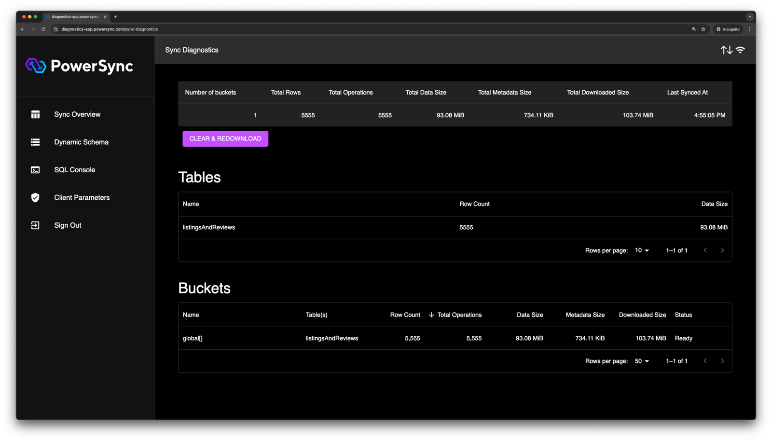Screen dimensions: 772x441
Task: Click the browser zoom magnifier icon
Action: 694,29
